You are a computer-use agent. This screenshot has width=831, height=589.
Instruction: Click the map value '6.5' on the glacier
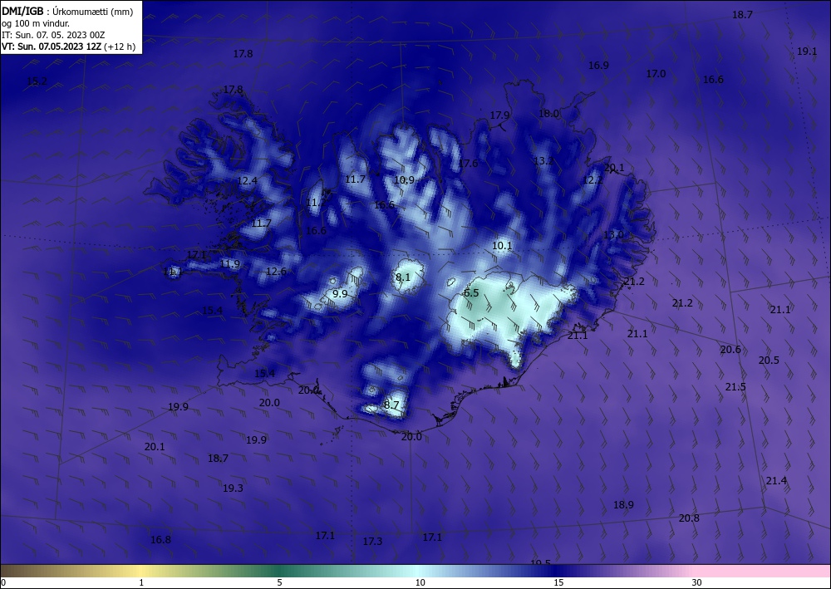[471, 293]
